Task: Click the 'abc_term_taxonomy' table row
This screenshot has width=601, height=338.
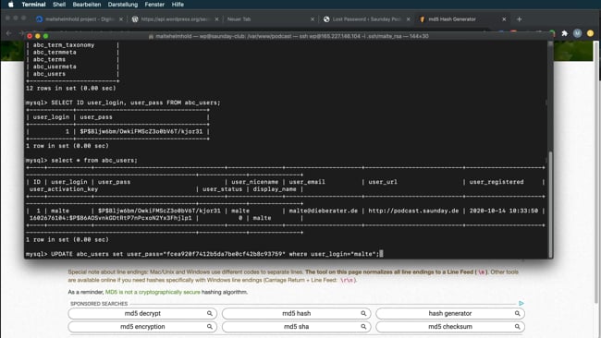Action: (x=64, y=44)
